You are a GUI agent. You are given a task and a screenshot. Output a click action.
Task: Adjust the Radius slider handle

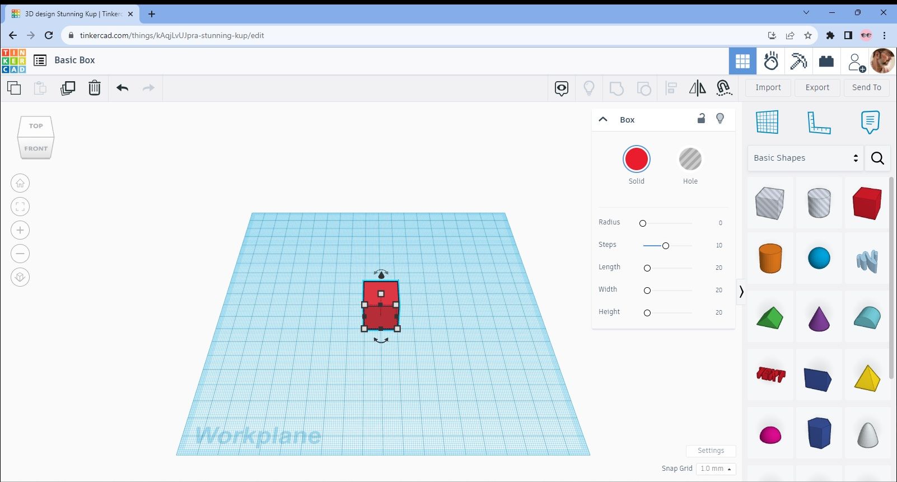(x=643, y=223)
